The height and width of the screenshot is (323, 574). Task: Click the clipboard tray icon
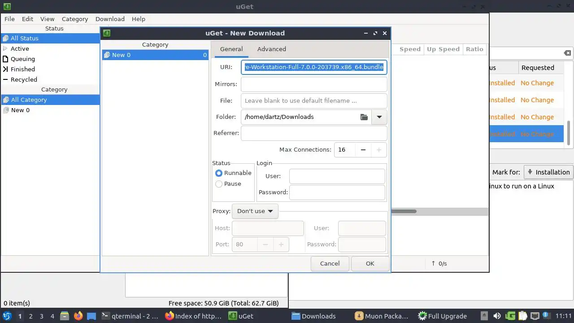pyautogui.click(x=522, y=316)
